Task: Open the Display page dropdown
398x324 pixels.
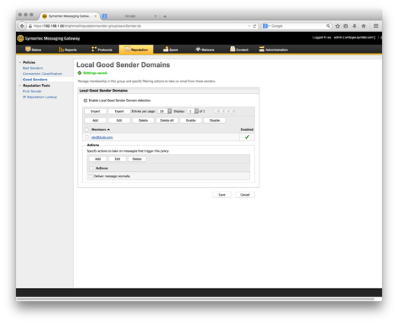Action: tap(196, 111)
